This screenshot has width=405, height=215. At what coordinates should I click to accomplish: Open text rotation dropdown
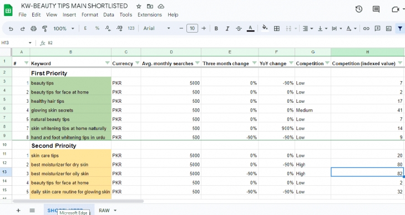pyautogui.click(x=351, y=29)
